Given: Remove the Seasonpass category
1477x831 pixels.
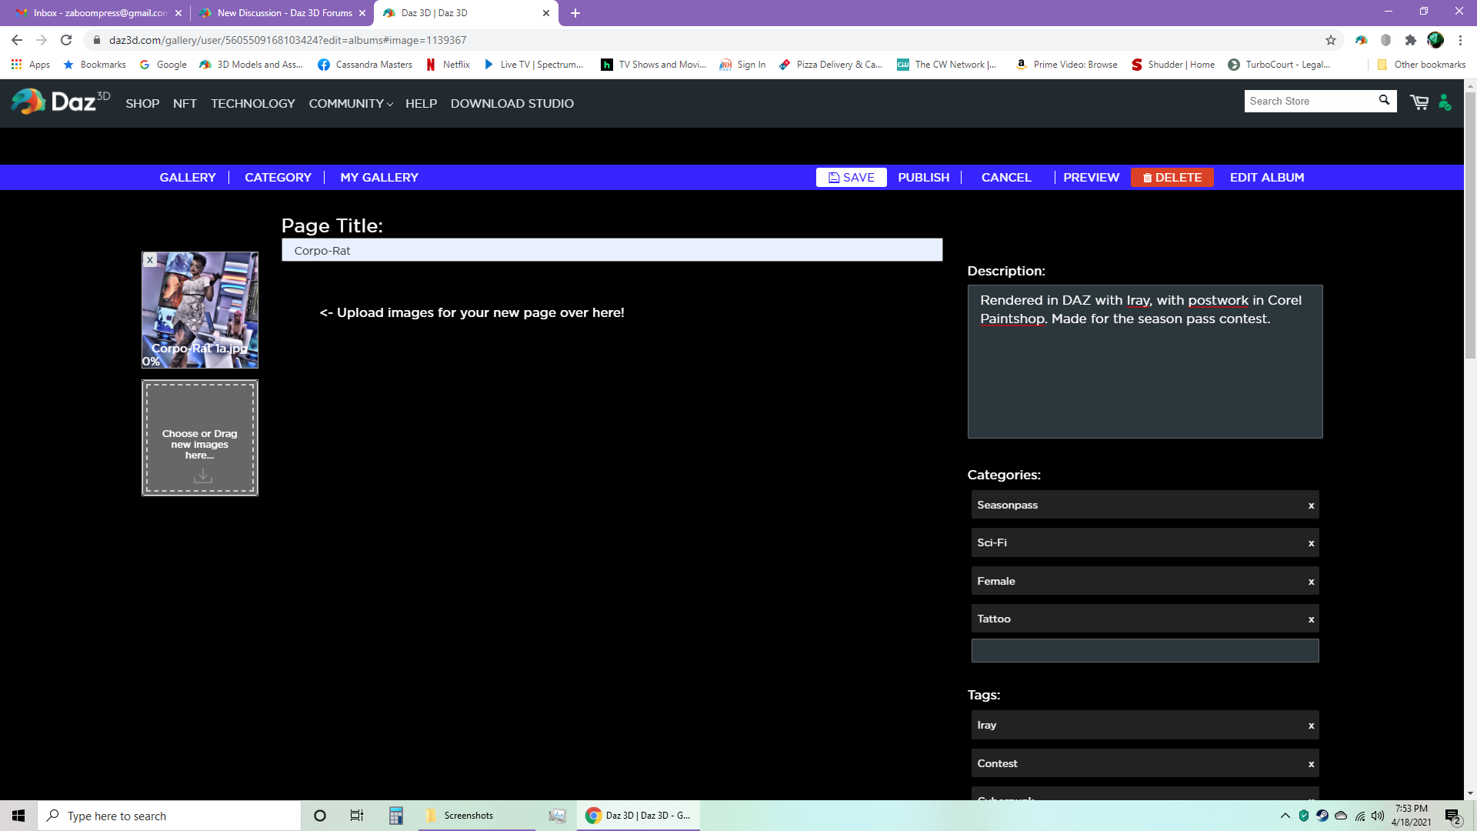Looking at the screenshot, I should pos(1311,506).
